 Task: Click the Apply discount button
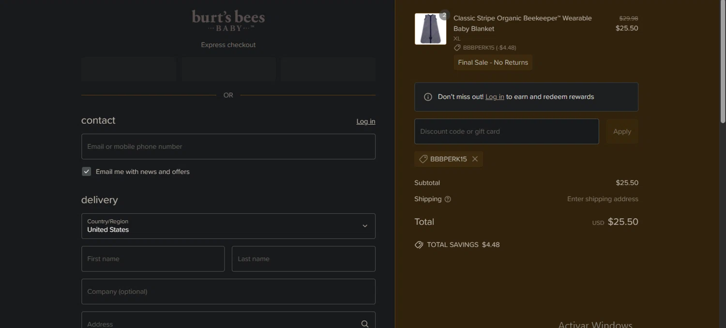(622, 131)
